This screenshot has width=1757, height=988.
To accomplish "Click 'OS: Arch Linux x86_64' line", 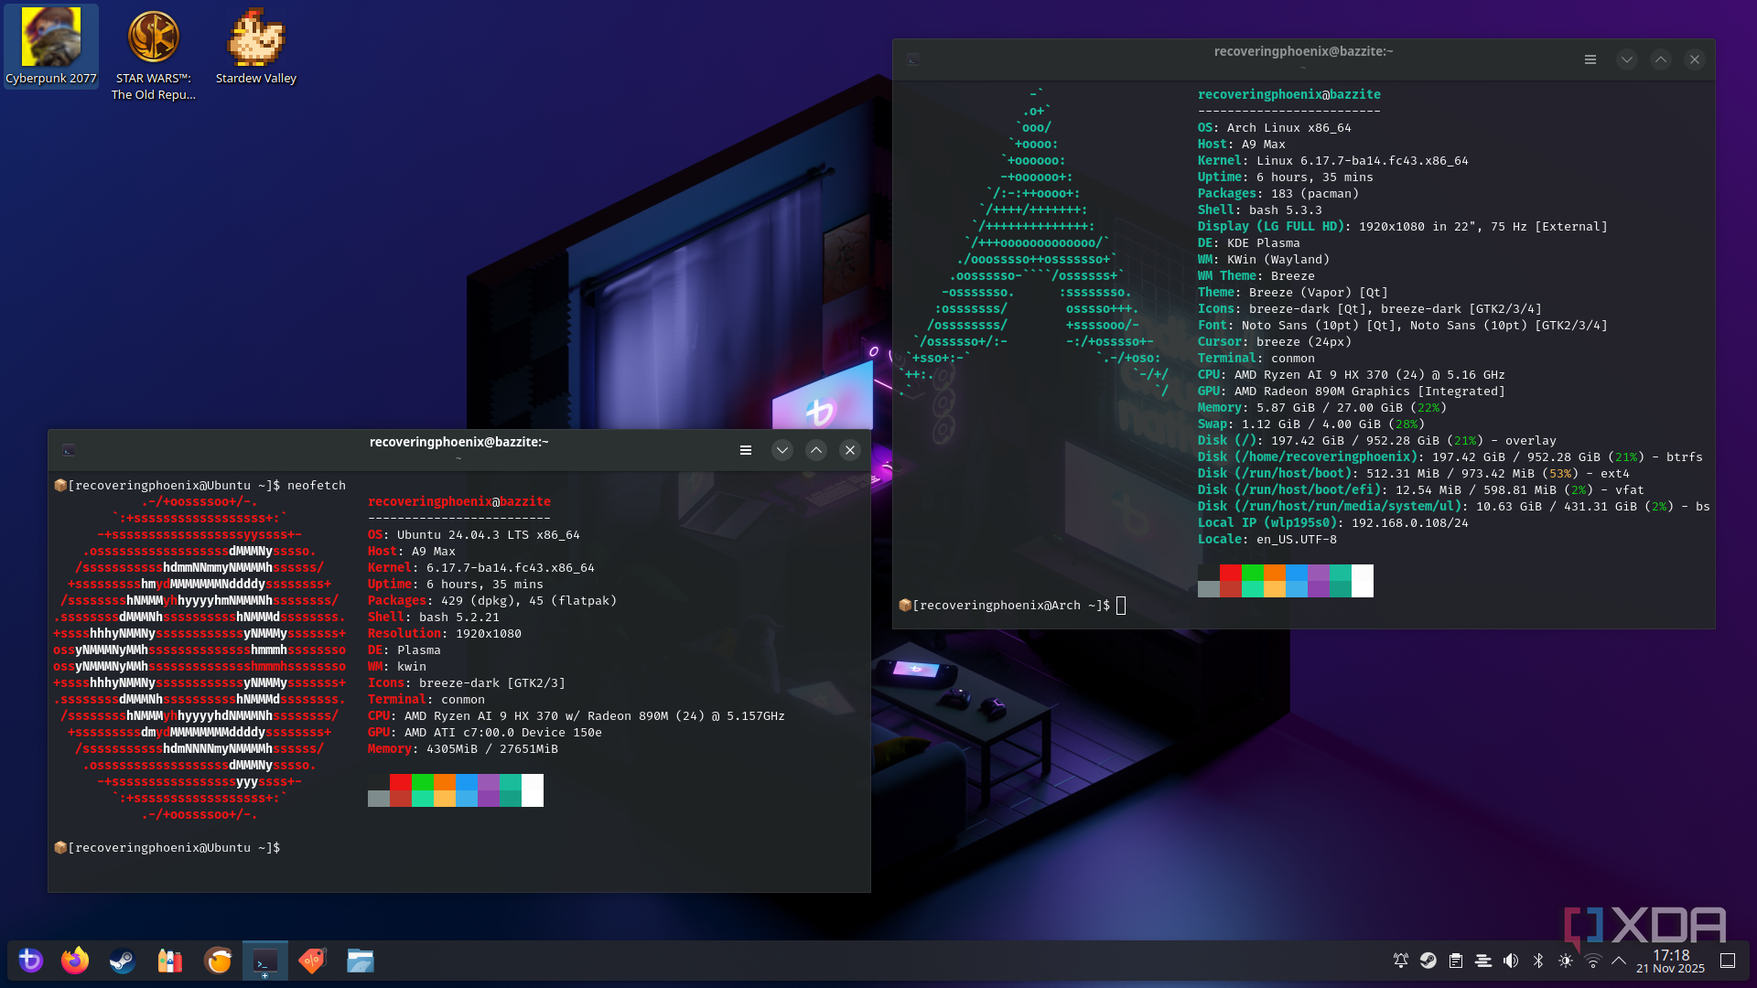I will [x=1275, y=128].
